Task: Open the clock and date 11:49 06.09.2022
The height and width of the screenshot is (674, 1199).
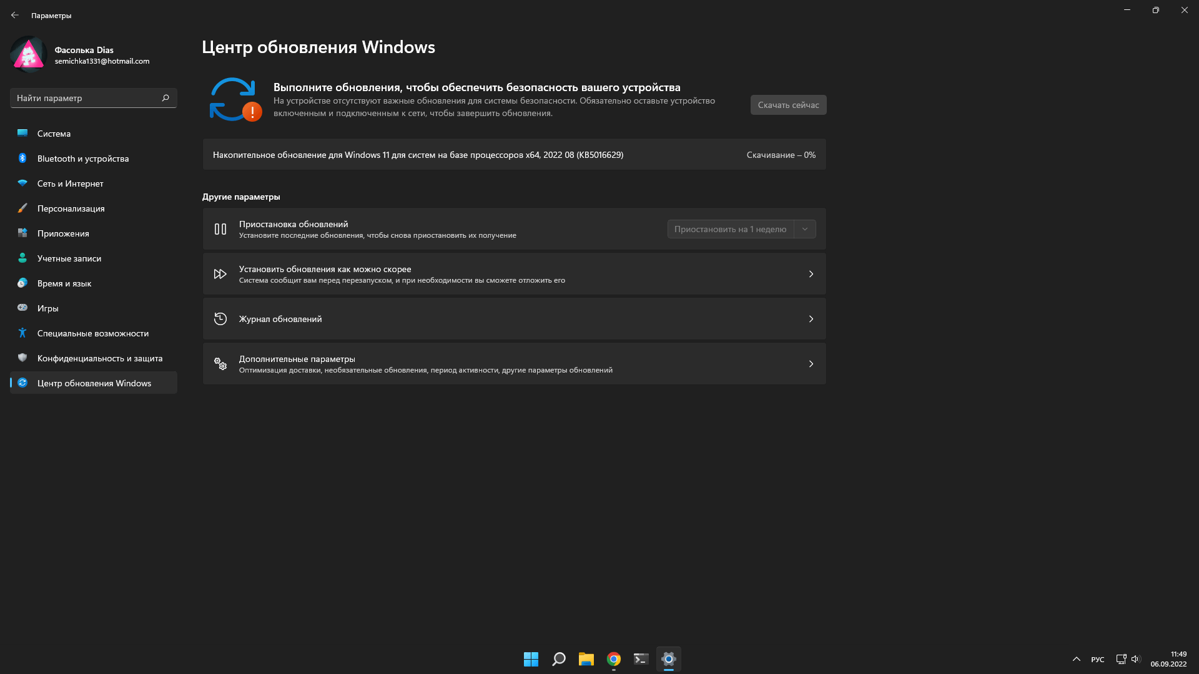Action: tap(1168, 659)
